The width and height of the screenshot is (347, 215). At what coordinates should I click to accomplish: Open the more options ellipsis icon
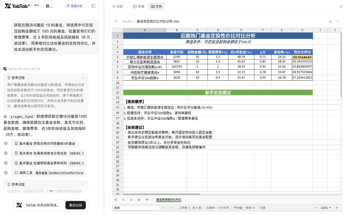[339, 21]
